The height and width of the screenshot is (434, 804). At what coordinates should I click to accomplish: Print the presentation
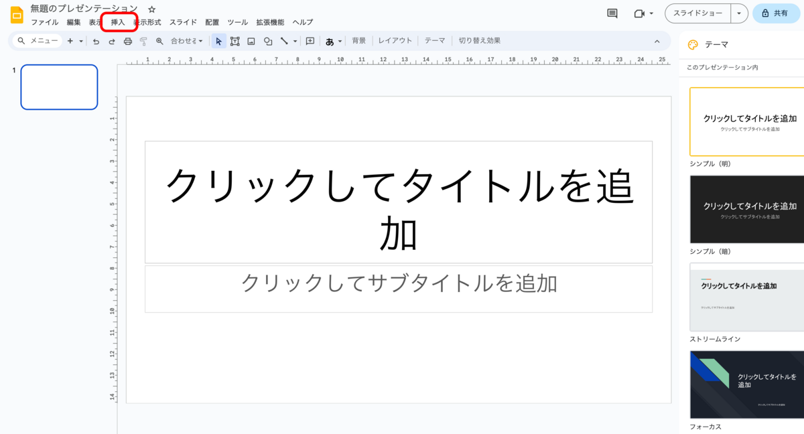(128, 41)
